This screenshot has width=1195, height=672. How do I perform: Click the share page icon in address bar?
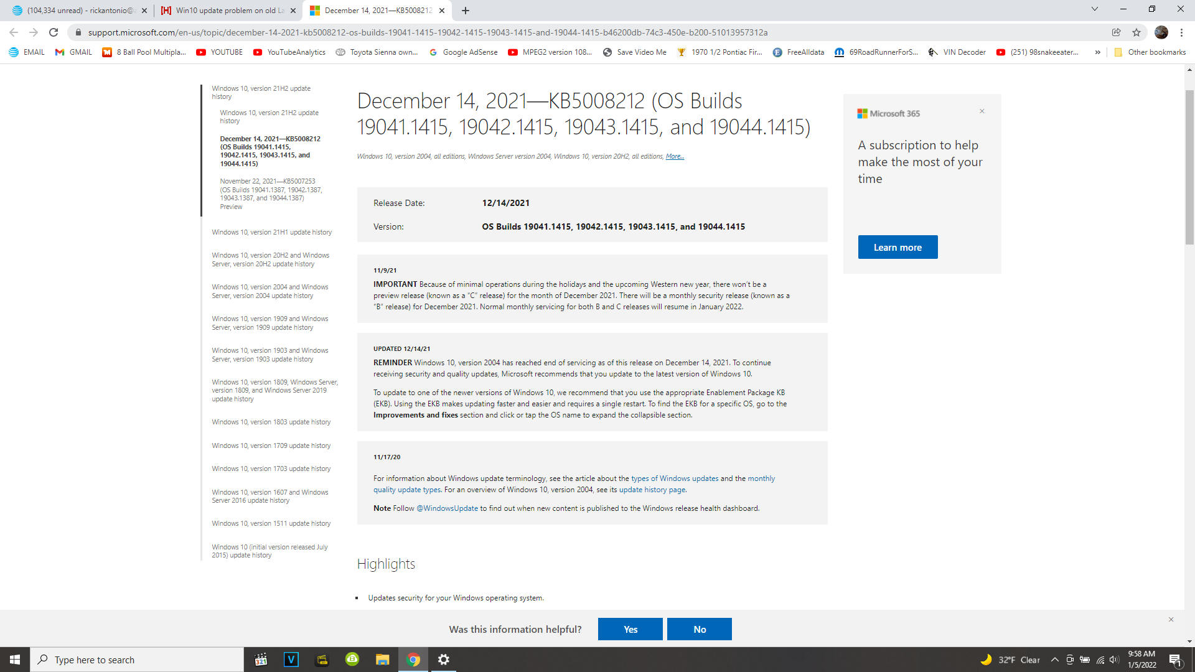click(1117, 32)
